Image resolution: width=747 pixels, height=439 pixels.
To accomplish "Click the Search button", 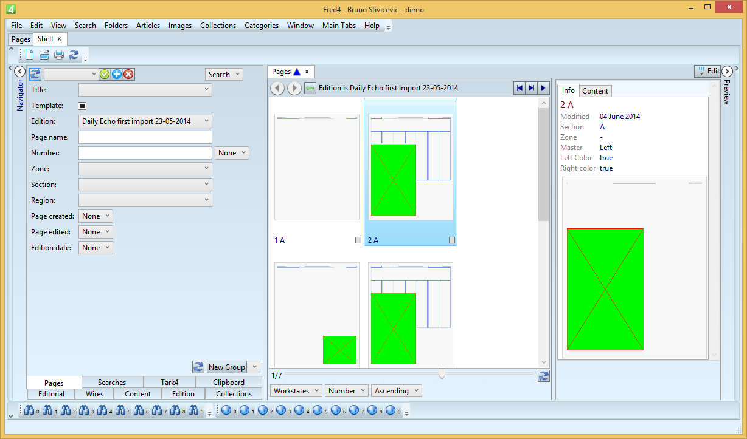I will [x=224, y=74].
